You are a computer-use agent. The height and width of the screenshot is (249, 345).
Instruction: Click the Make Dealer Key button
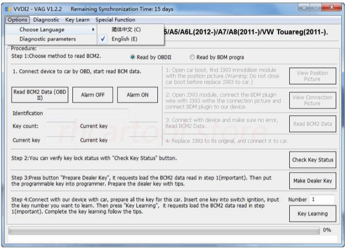tap(312, 181)
